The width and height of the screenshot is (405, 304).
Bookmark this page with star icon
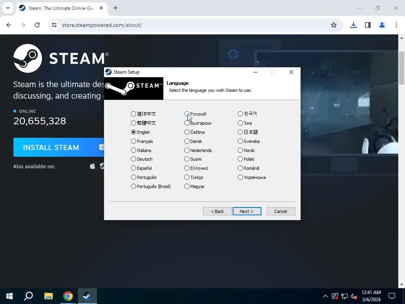[334, 25]
